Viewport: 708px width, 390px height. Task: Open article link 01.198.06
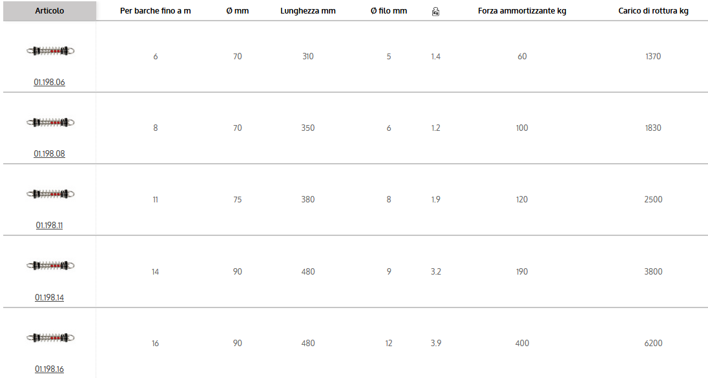[x=50, y=83]
